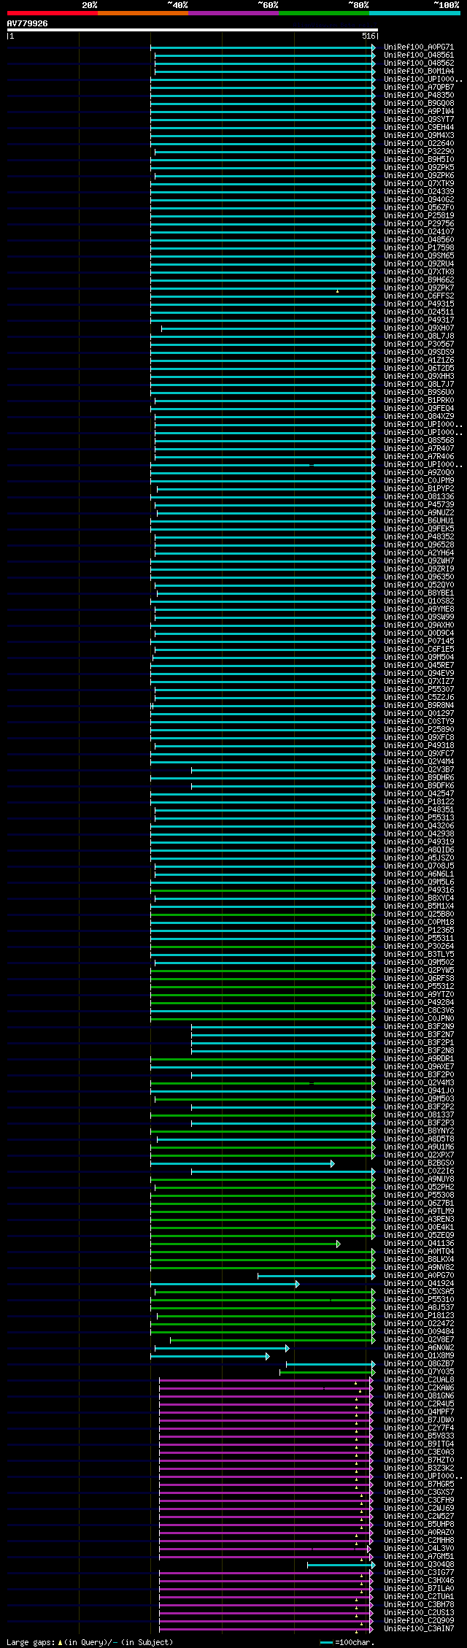Select the UniRef100_C8C3V6 label
467x1648 pixels.
coord(419,1011)
